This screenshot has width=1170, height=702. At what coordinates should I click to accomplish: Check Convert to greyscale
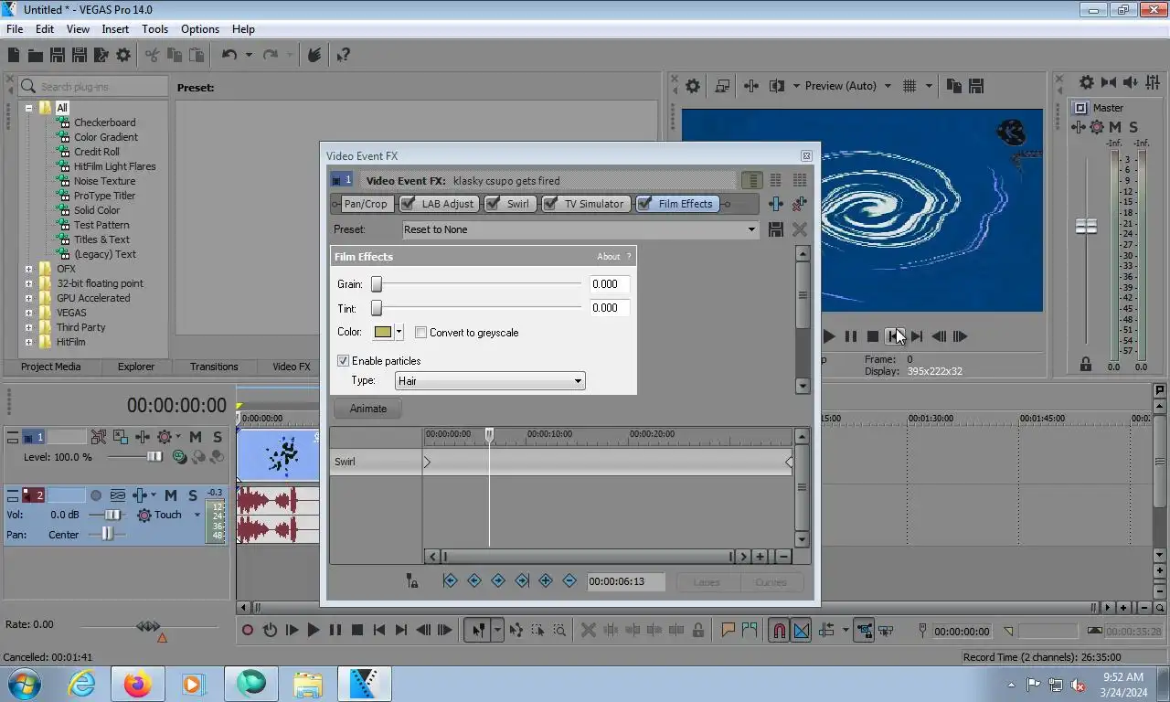420,333
